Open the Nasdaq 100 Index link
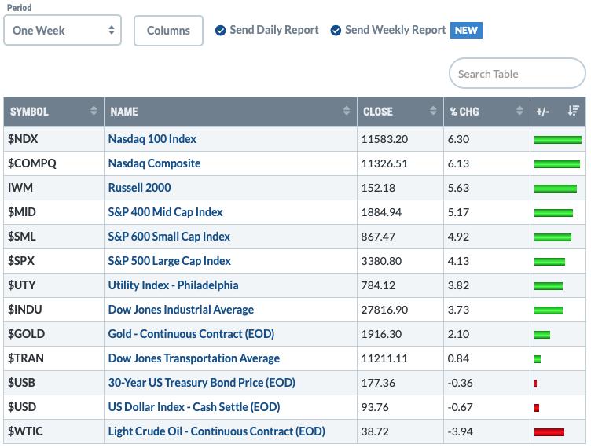 [152, 139]
